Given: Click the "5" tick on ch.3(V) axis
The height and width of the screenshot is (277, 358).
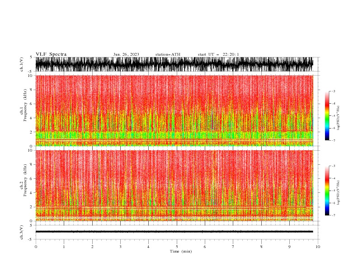Looking at the screenshot, I should click(31, 225).
